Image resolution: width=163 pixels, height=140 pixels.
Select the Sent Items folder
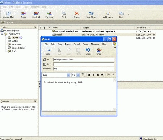click(x=17, y=44)
